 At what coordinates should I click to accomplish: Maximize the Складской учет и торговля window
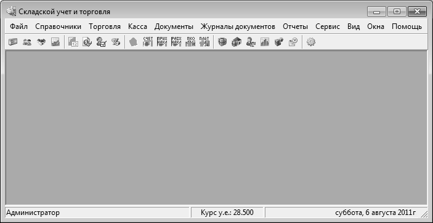(x=397, y=12)
